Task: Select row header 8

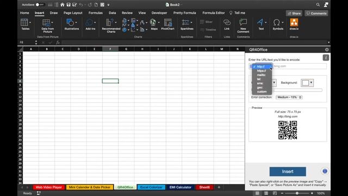Action: [x=20, y=81]
